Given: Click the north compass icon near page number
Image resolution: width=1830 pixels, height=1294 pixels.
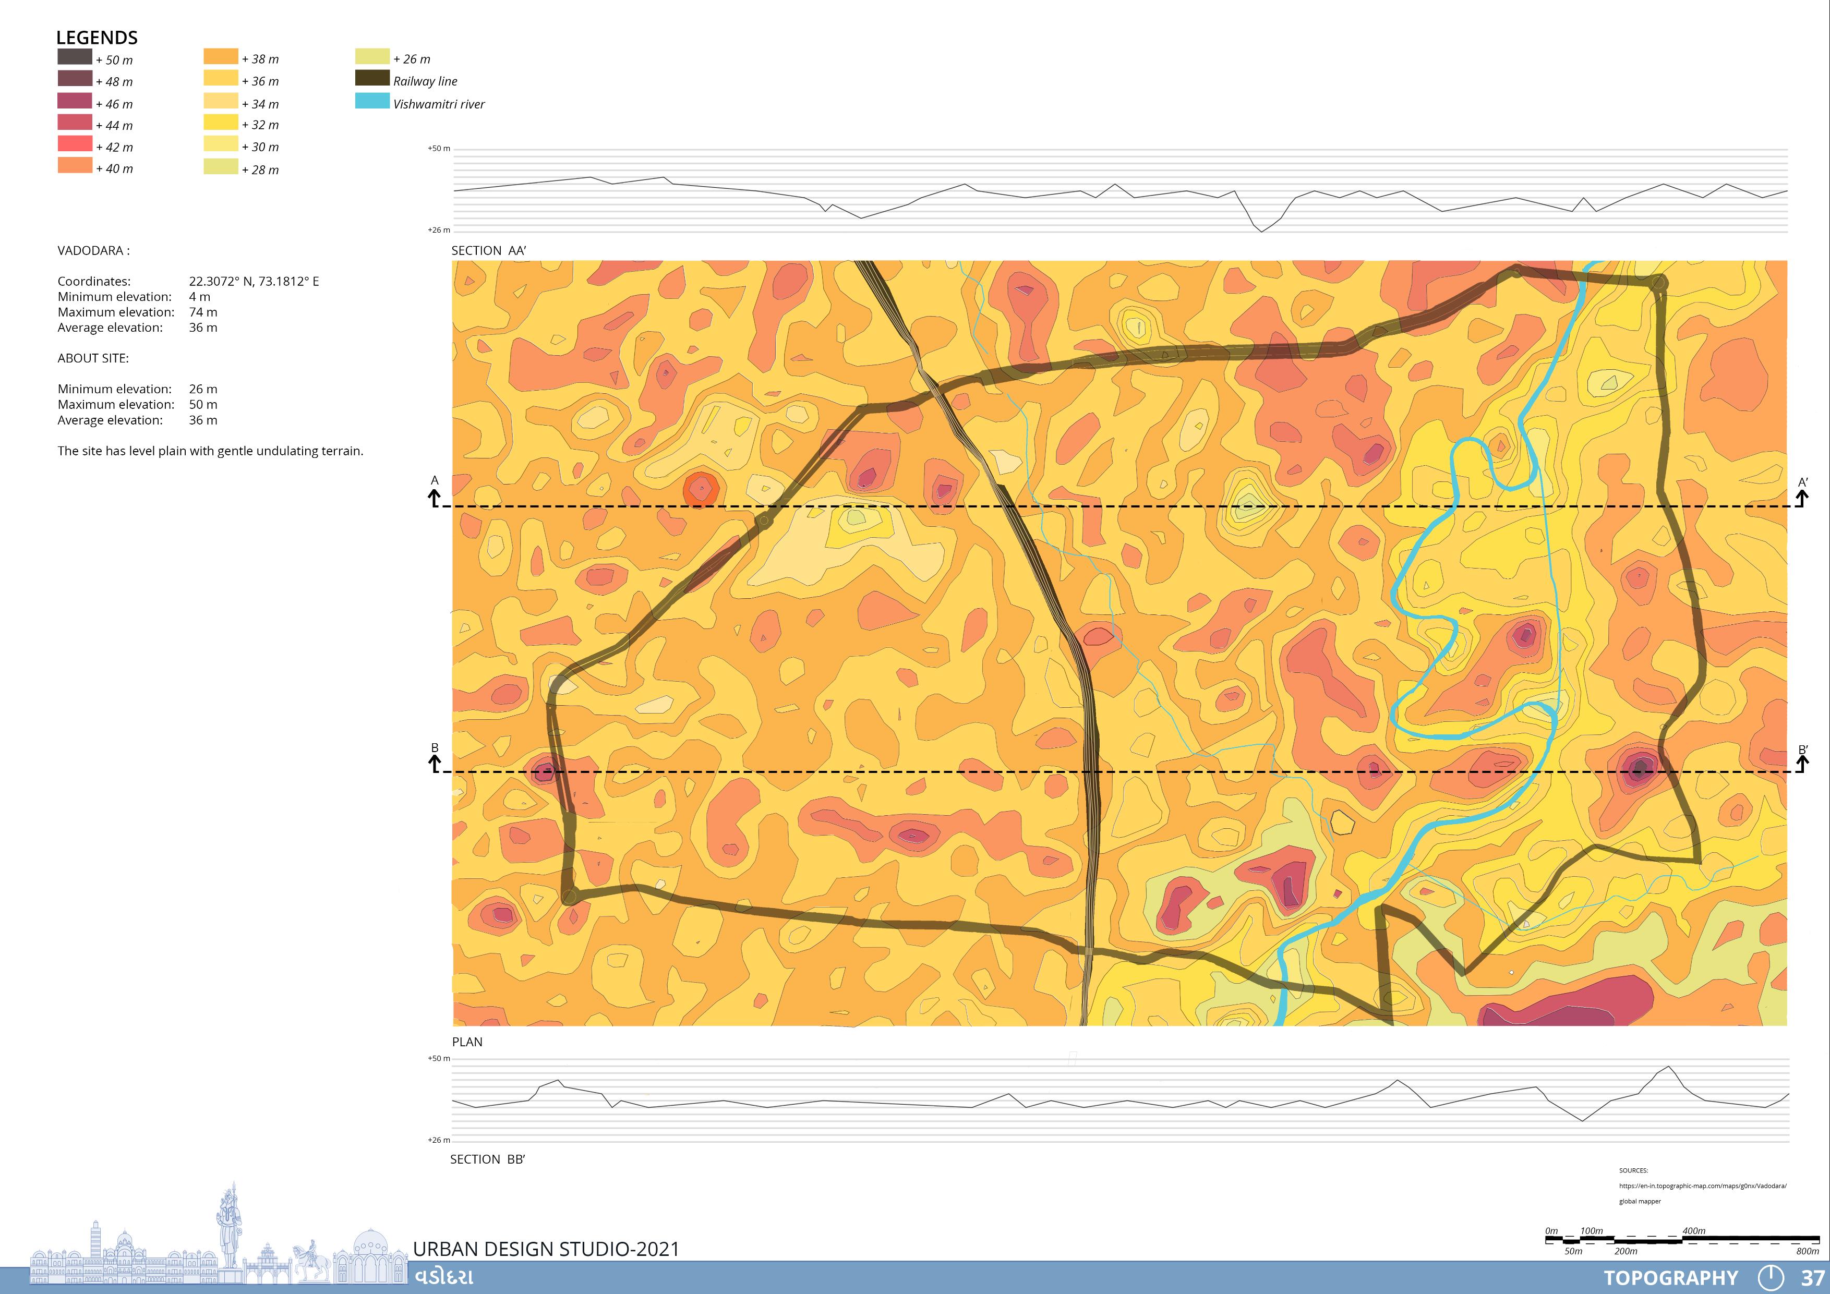Looking at the screenshot, I should (1770, 1277).
